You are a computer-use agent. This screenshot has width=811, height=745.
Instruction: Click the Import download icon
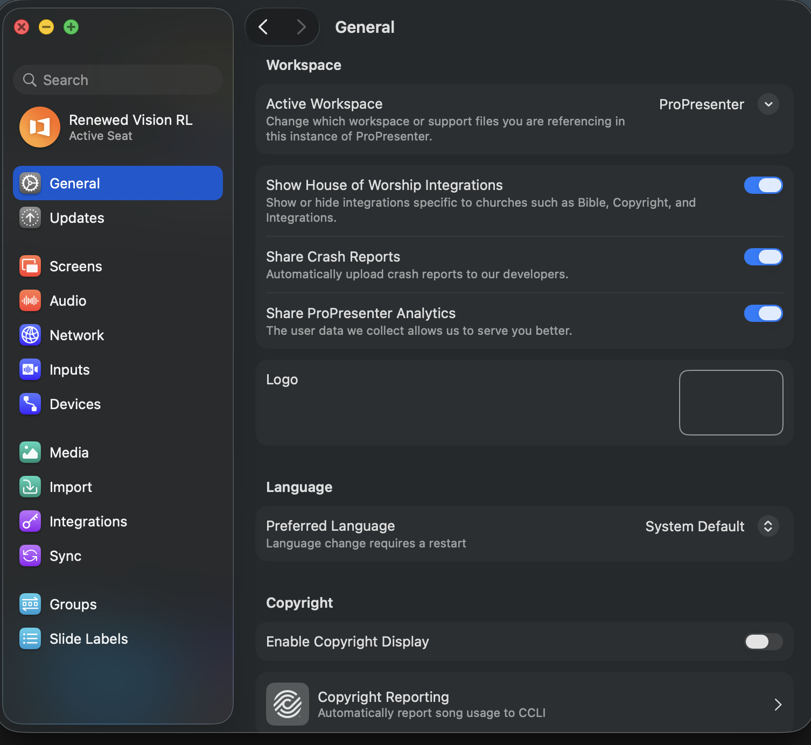point(30,487)
